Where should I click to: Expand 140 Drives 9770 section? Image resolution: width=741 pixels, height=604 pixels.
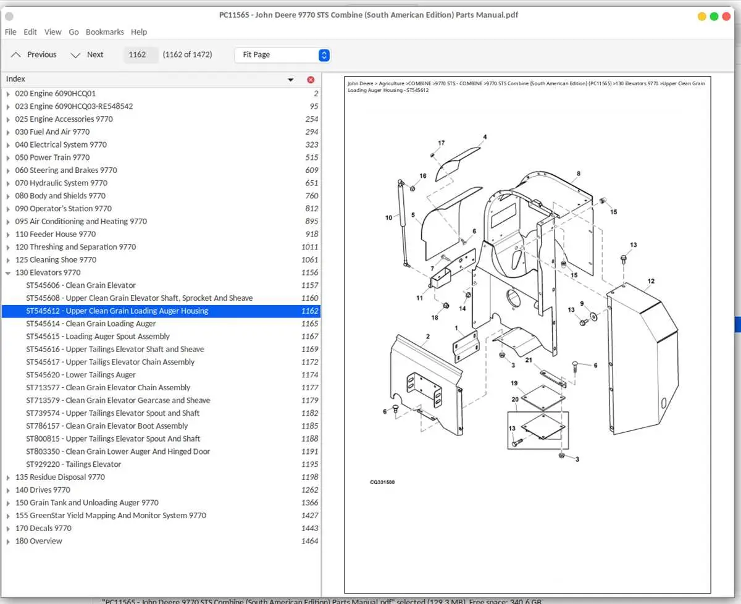click(x=8, y=490)
